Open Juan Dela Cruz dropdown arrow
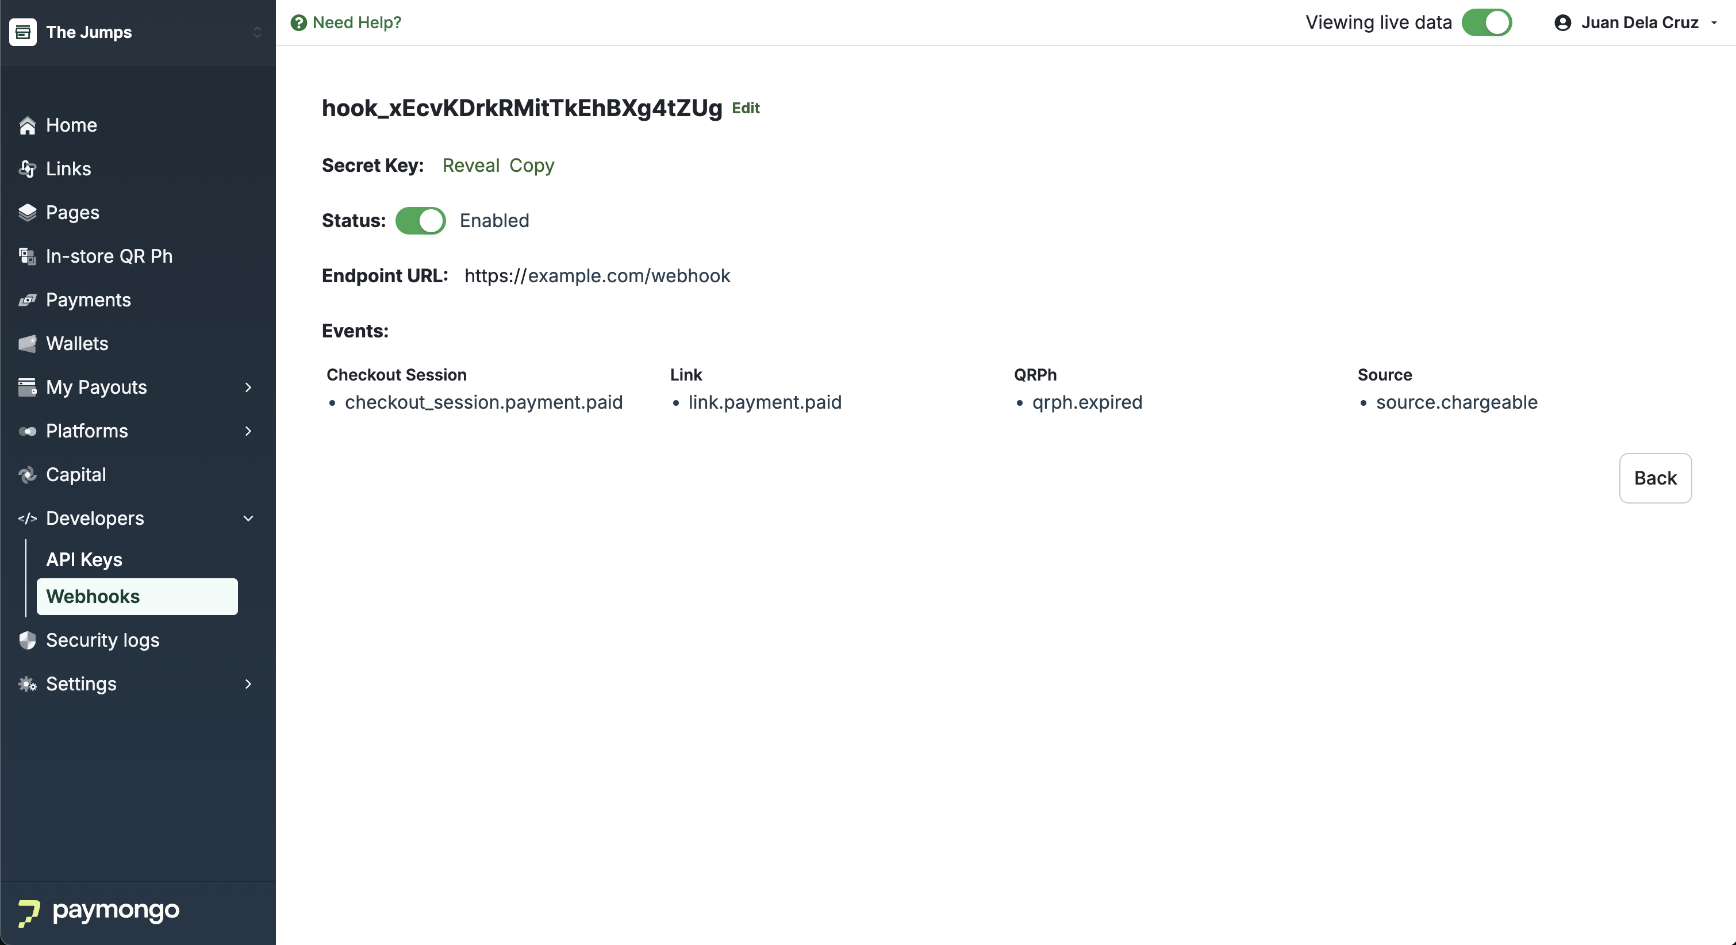 pos(1714,23)
